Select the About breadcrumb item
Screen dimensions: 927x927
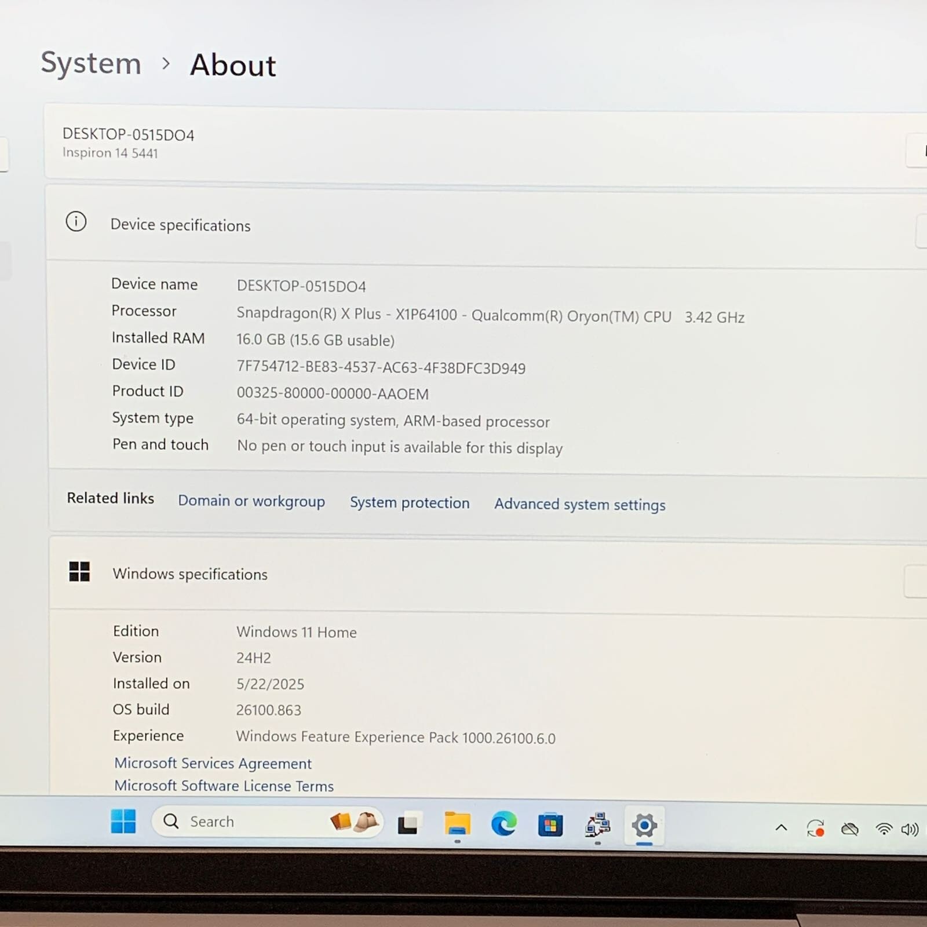coord(232,65)
